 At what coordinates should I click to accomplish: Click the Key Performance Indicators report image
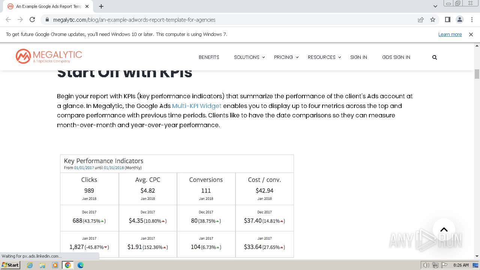pyautogui.click(x=177, y=206)
